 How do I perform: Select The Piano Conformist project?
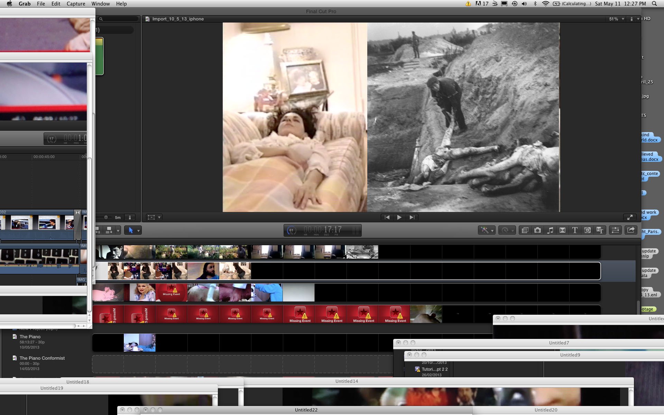tap(42, 358)
